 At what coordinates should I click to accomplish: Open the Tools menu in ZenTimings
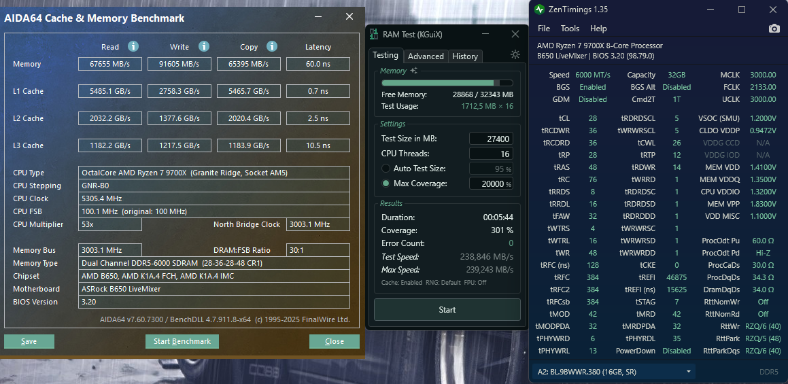coord(570,29)
